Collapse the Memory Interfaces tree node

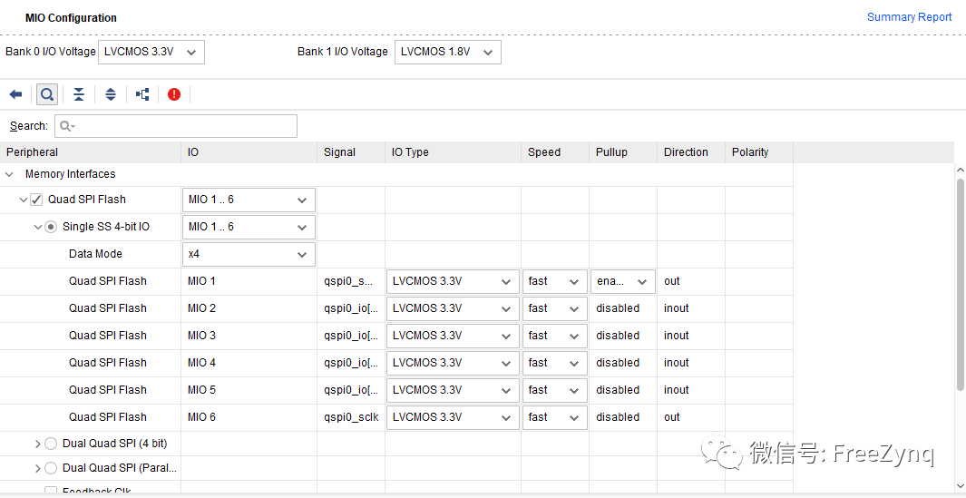point(10,174)
